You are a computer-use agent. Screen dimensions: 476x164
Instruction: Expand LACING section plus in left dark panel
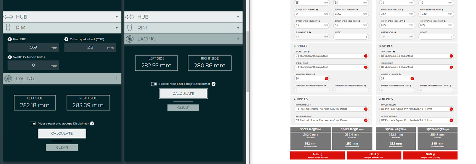[x=117, y=78]
